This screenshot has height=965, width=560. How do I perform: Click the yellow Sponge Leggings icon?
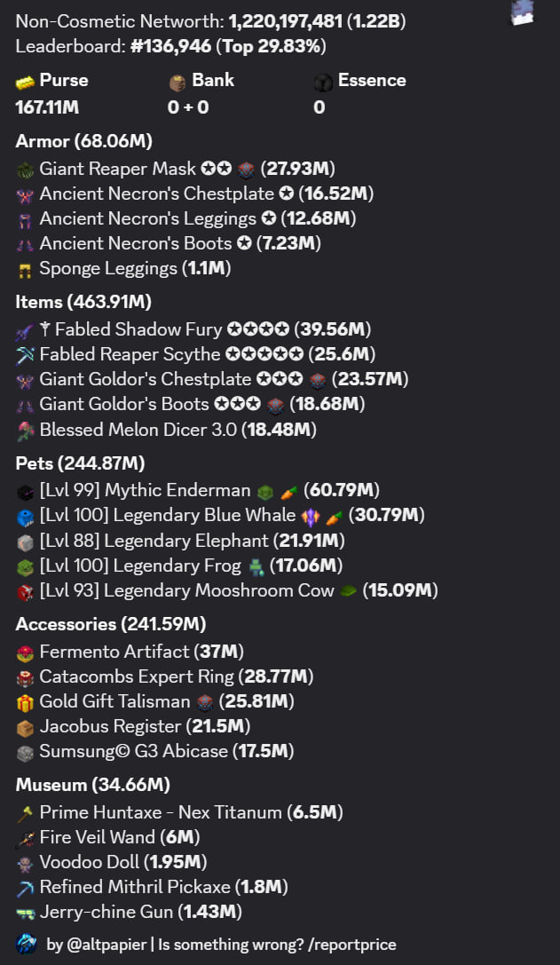pyautogui.click(x=25, y=269)
